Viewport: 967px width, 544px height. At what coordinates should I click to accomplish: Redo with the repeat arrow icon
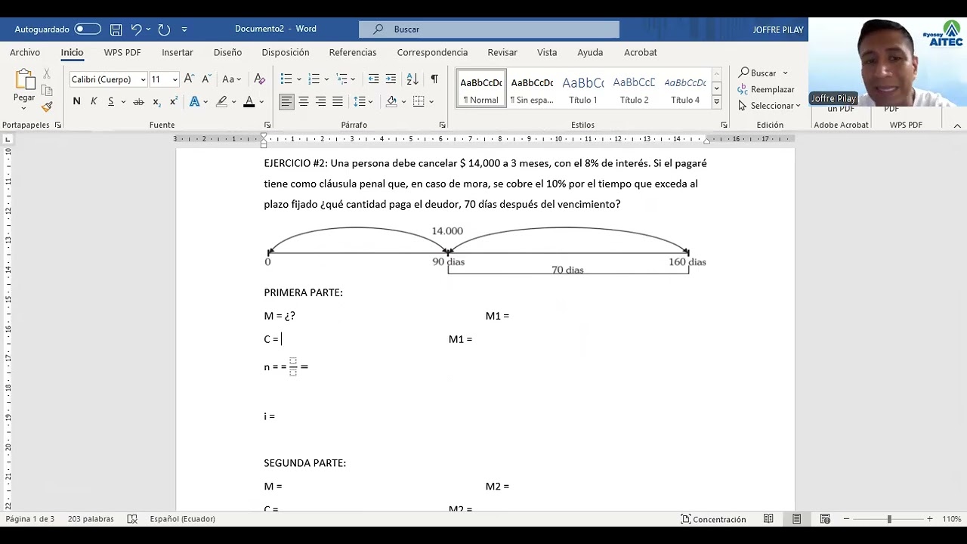pos(164,29)
